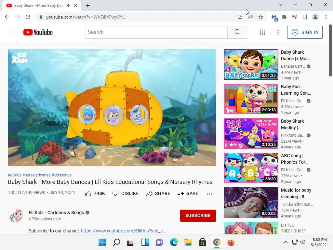This screenshot has height=250, width=333.
Task: Open Windows Start menu
Action: [x=102, y=242]
